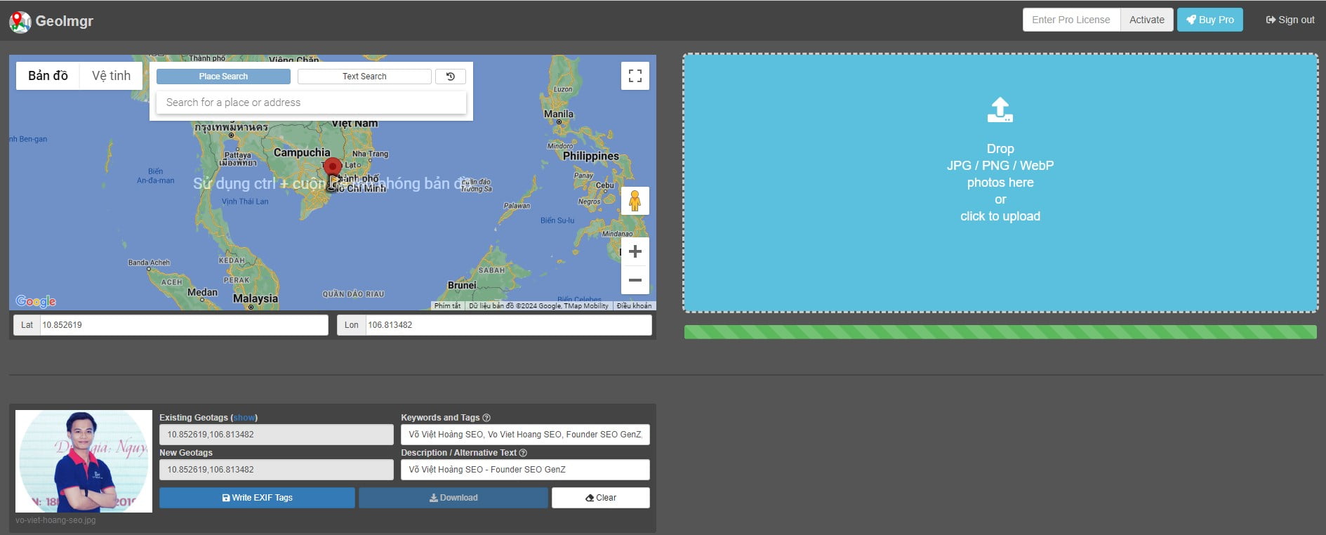Open Phím tắt keyboard shortcuts link
Screen dimensions: 1326x535
coord(447,306)
